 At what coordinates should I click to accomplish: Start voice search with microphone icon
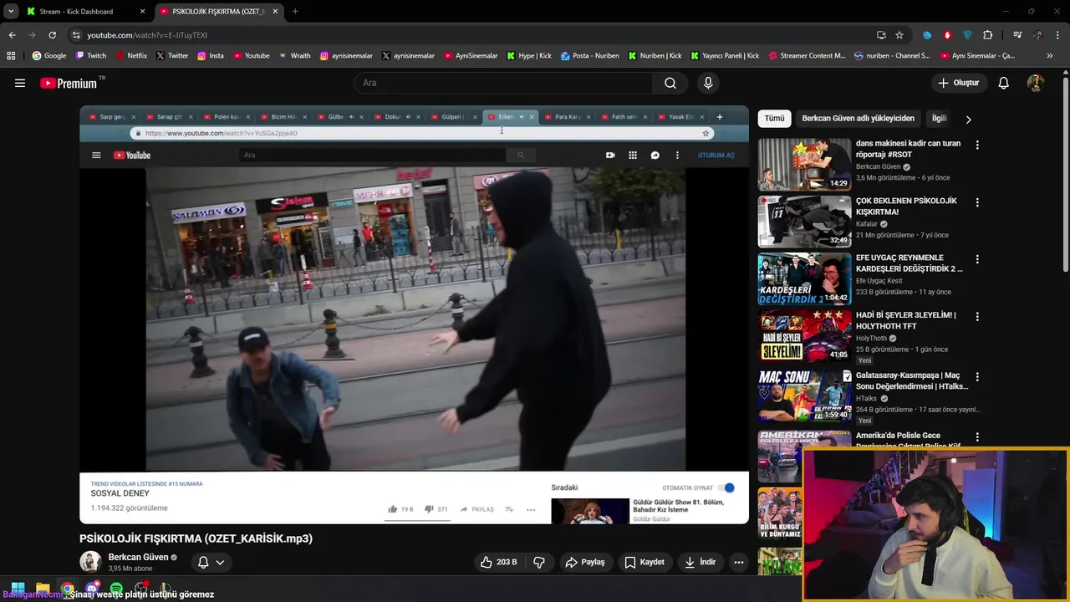pos(708,83)
